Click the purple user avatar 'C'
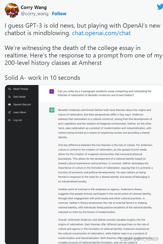 (52, 91)
